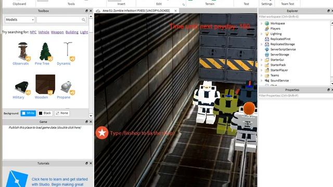The width and height of the screenshot is (333, 187).
Task: Click the Toolbox search magnifier icon
Action: 83,20
